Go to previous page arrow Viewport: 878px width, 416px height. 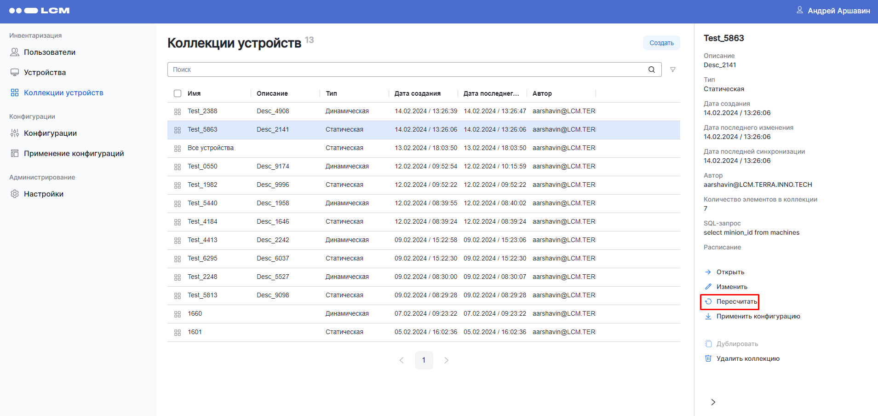pyautogui.click(x=402, y=360)
